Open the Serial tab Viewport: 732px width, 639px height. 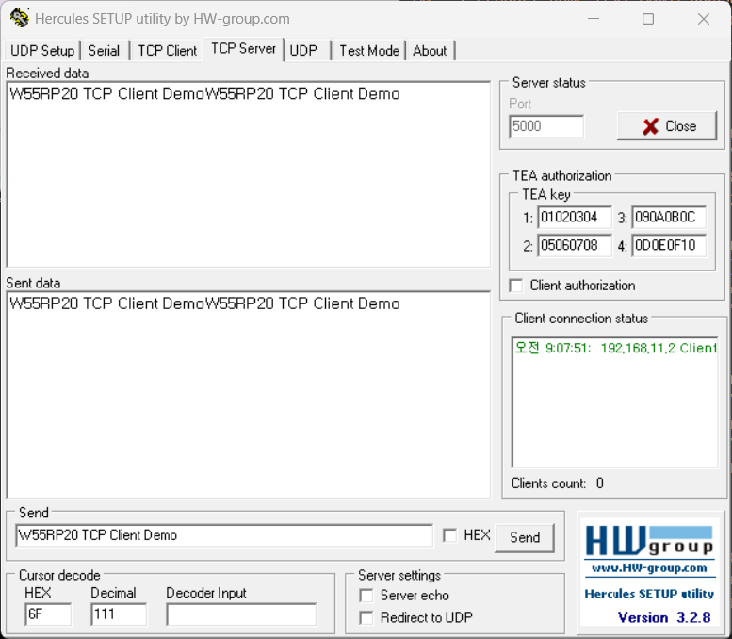tap(104, 51)
